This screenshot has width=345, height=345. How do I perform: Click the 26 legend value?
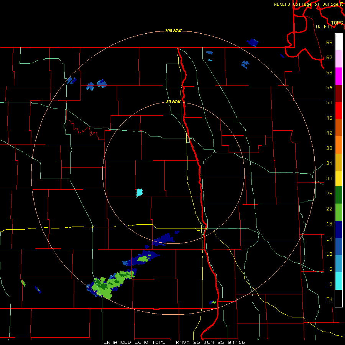click(x=329, y=194)
